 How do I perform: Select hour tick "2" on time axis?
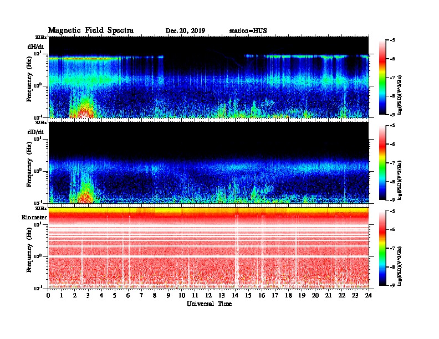coord(75,295)
